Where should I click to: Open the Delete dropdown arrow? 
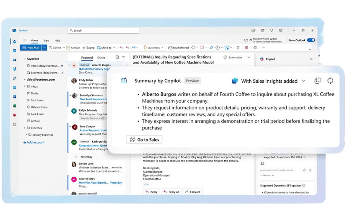point(63,48)
